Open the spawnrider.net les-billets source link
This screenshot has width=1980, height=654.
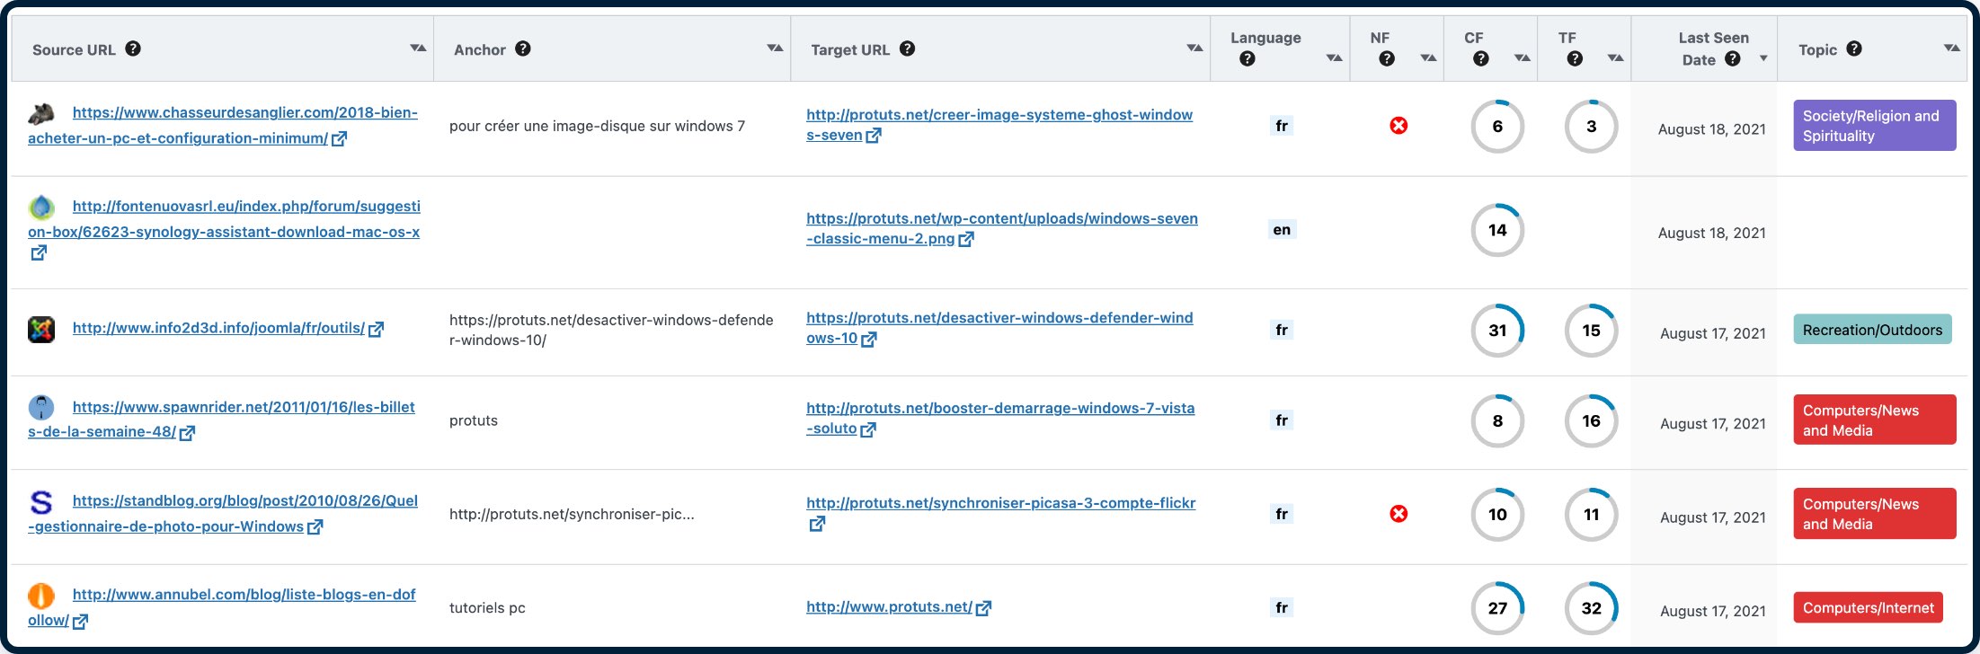tap(221, 420)
